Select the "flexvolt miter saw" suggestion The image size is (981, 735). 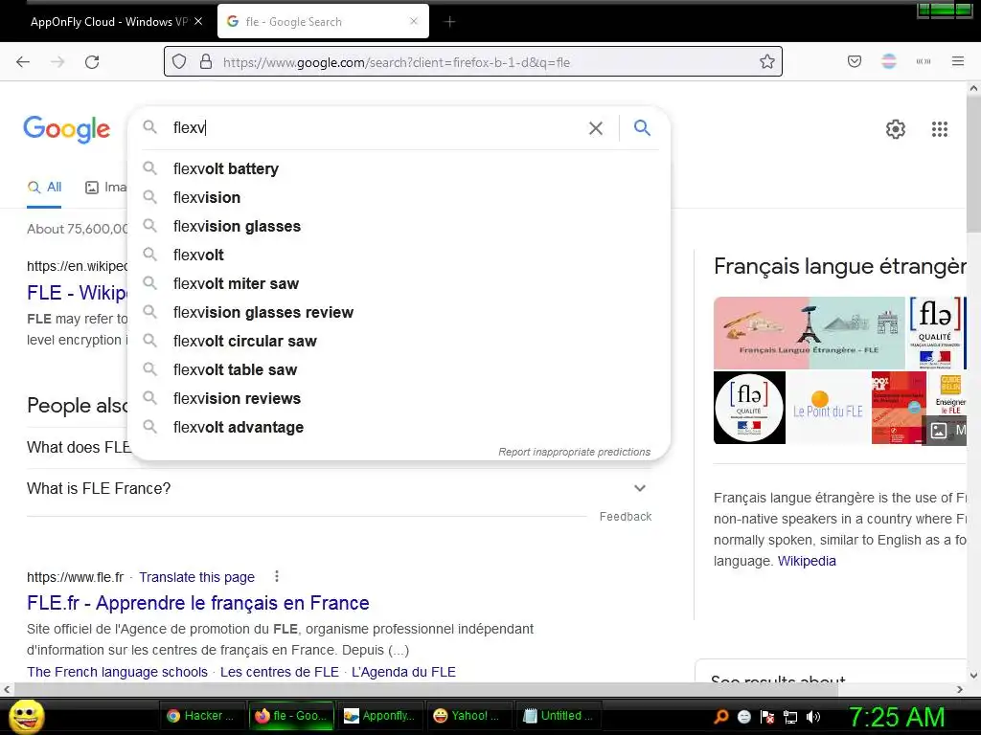click(x=399, y=283)
